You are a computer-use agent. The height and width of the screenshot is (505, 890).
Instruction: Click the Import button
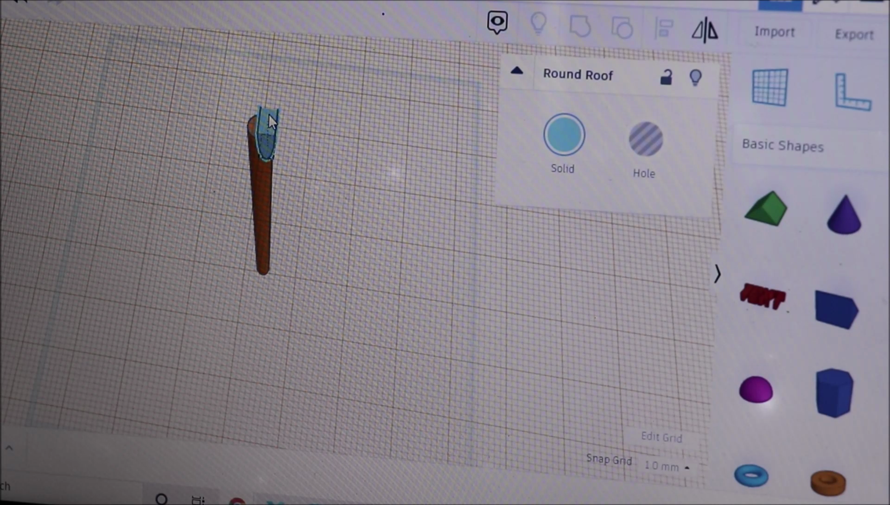774,32
